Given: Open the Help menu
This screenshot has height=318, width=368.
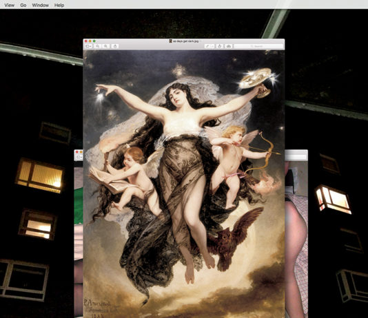Looking at the screenshot, I should click(59, 5).
